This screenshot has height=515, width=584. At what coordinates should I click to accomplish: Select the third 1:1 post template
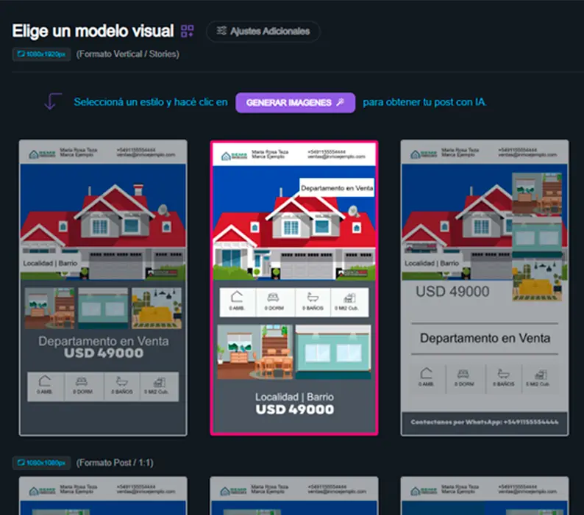pyautogui.click(x=485, y=496)
